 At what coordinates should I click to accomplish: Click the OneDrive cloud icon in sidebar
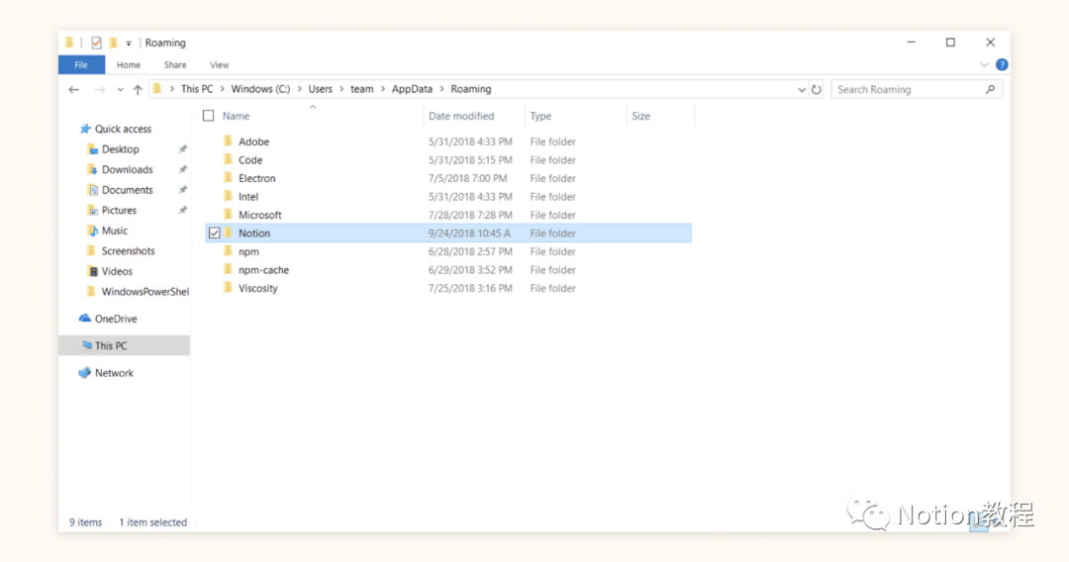[85, 319]
